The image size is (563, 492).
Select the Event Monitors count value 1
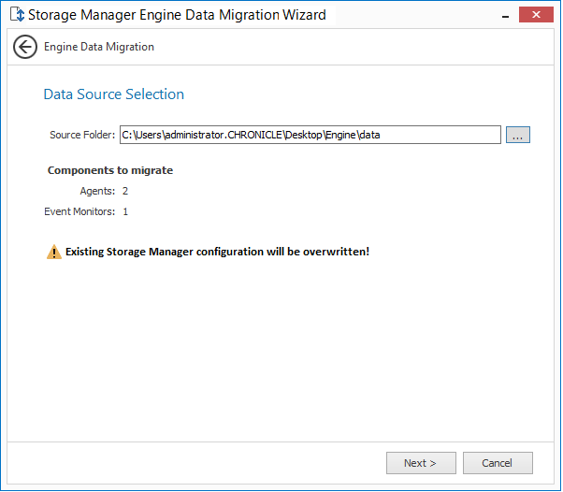pos(125,211)
